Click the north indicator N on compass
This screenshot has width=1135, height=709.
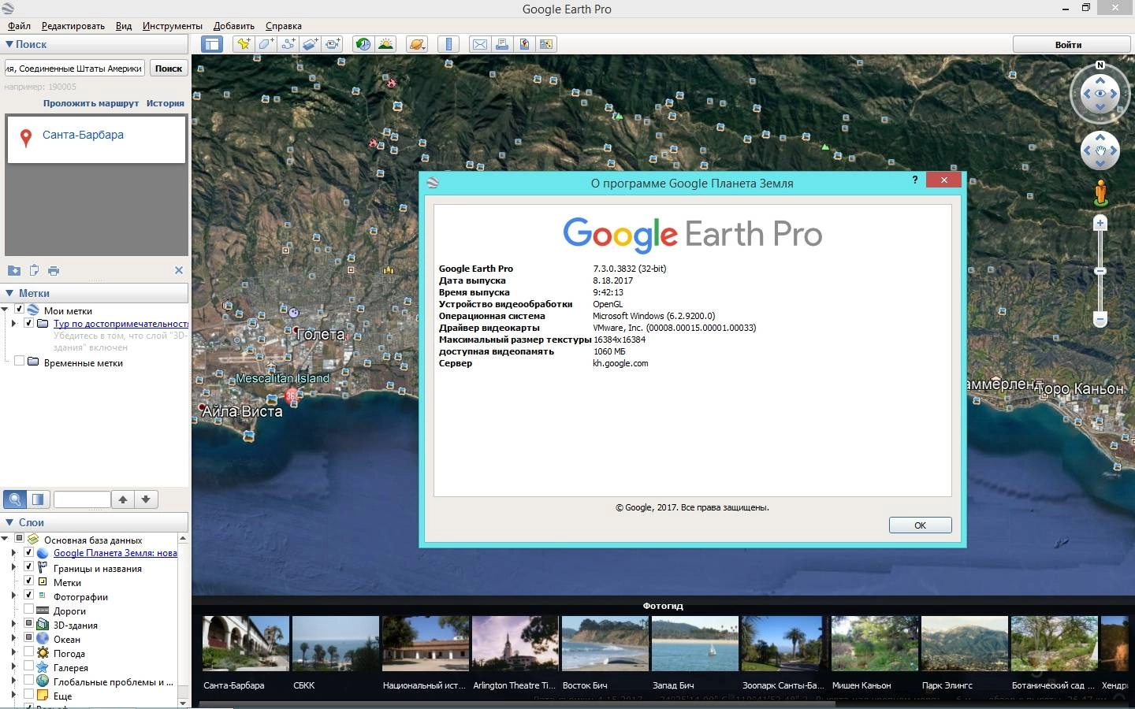(x=1100, y=65)
